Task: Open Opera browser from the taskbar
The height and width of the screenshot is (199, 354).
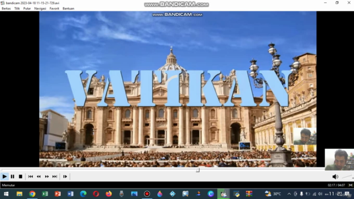Action: tap(96, 194)
